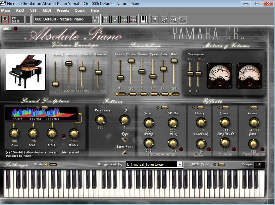Click the Tempo value field showing 120
Screen dimensions: 275x205
click(x=259, y=164)
